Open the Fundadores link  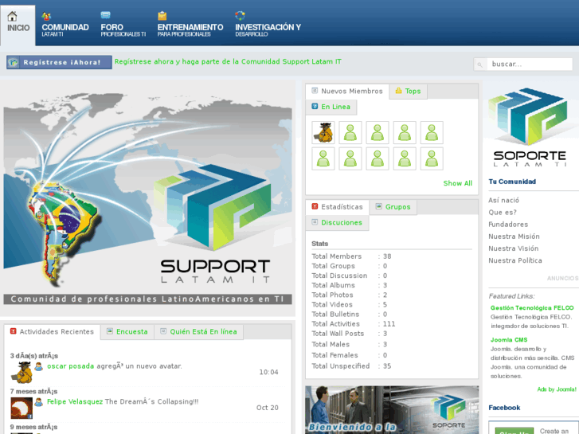click(x=508, y=225)
